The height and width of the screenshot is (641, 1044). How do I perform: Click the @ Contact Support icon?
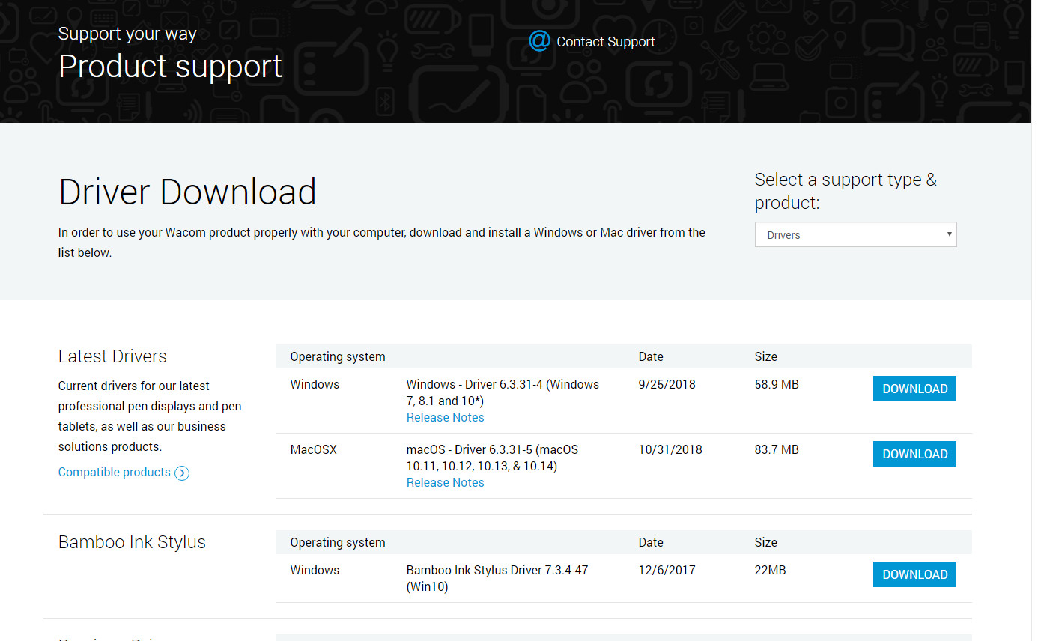(539, 40)
